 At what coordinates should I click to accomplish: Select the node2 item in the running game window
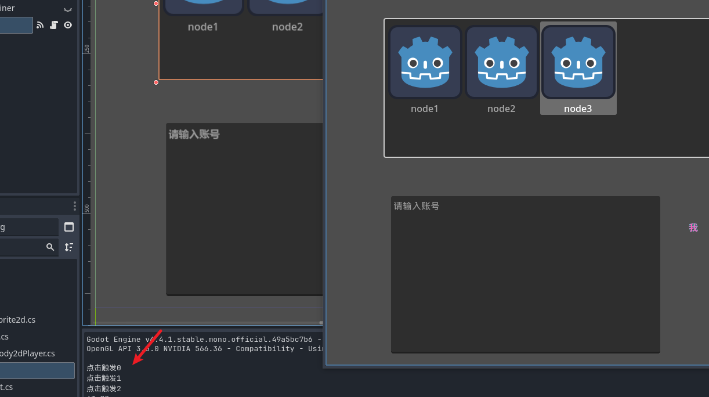pyautogui.click(x=501, y=70)
